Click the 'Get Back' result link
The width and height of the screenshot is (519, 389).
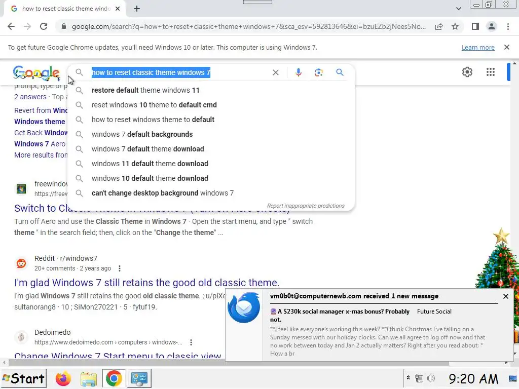tap(41, 133)
